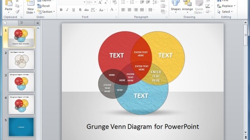Screen dimensions: 250x140
Task: Open the Clipboard dialog launcher
Action: [21, 17]
